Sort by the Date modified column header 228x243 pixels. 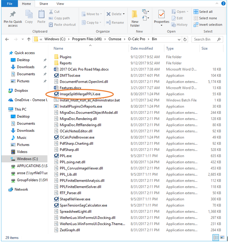coord(142,48)
